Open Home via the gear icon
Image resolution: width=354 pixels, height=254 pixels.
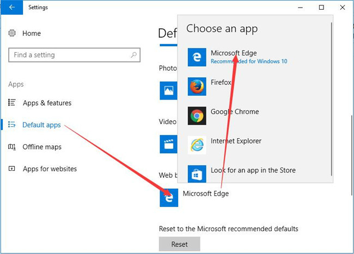coord(12,33)
